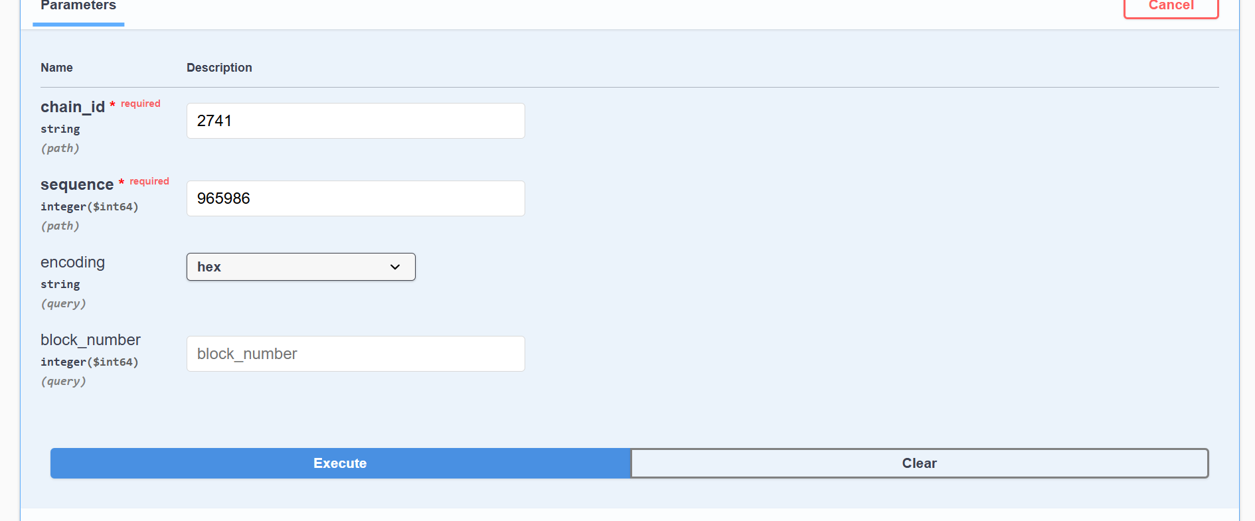This screenshot has width=1255, height=521.
Task: Open the encoding hex dropdown
Action: pyautogui.click(x=301, y=267)
